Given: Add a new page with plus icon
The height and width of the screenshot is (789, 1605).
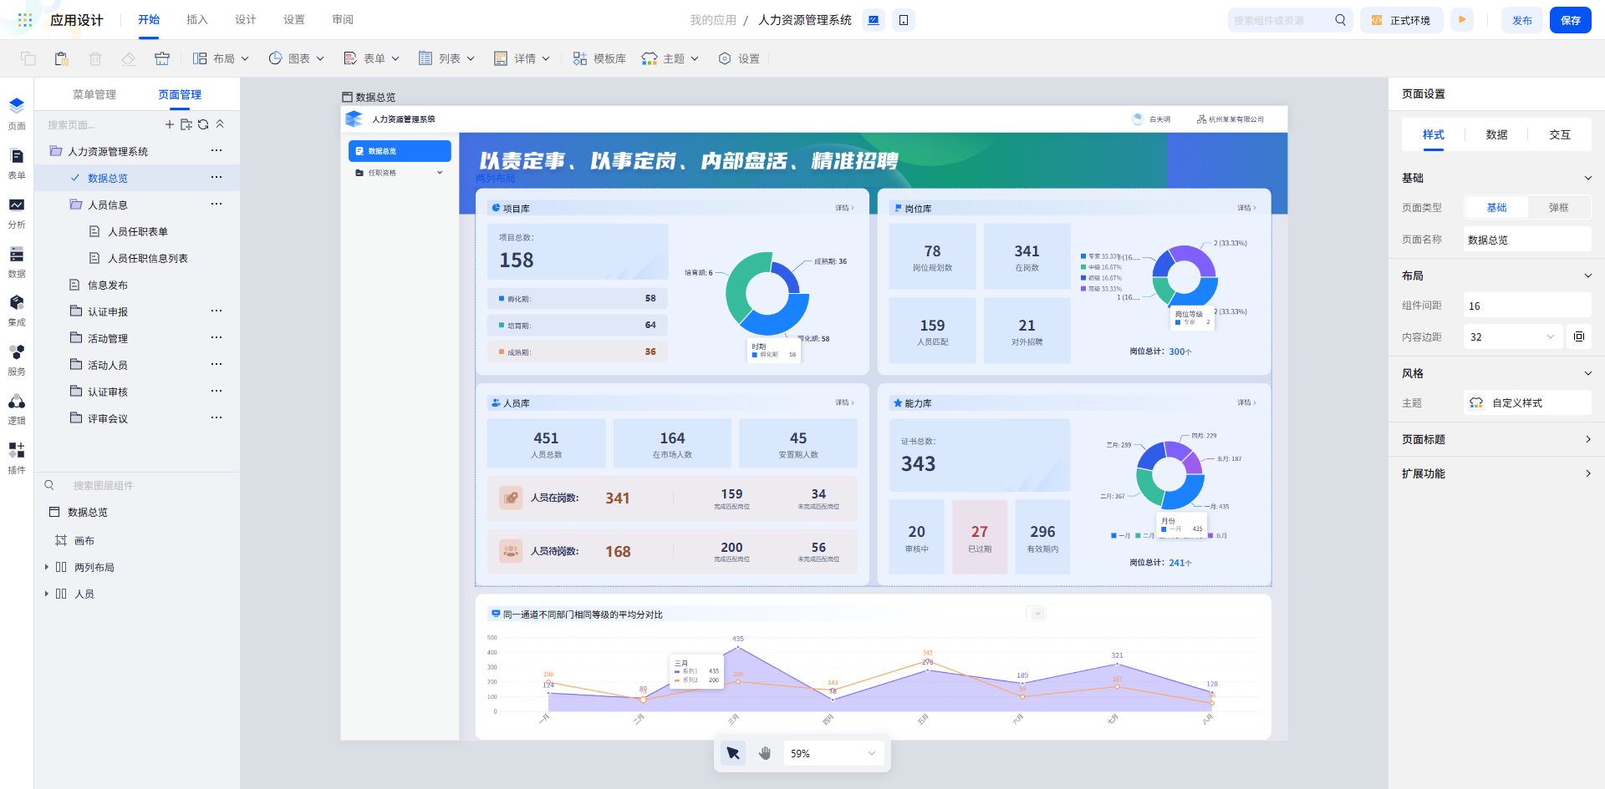Looking at the screenshot, I should 170,124.
